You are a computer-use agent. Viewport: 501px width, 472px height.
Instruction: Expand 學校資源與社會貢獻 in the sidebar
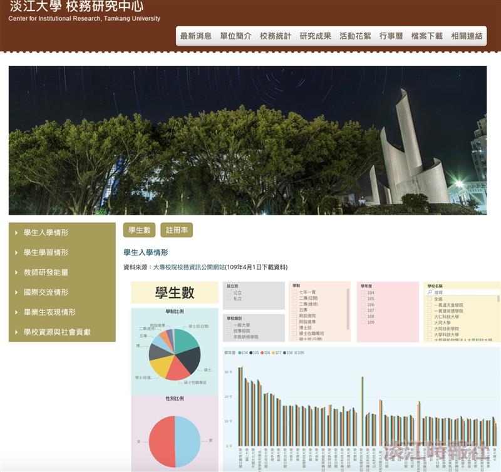pyautogui.click(x=57, y=332)
